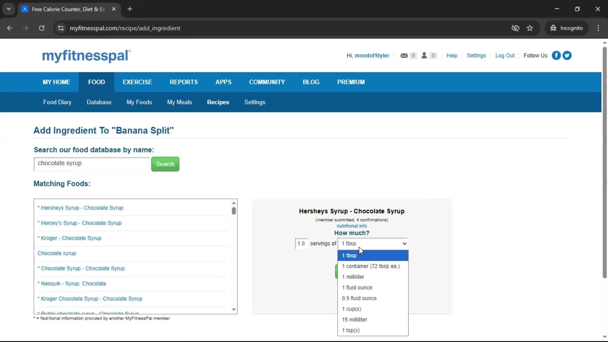
Task: Click the third-party cookies blocked eye icon
Action: click(515, 28)
